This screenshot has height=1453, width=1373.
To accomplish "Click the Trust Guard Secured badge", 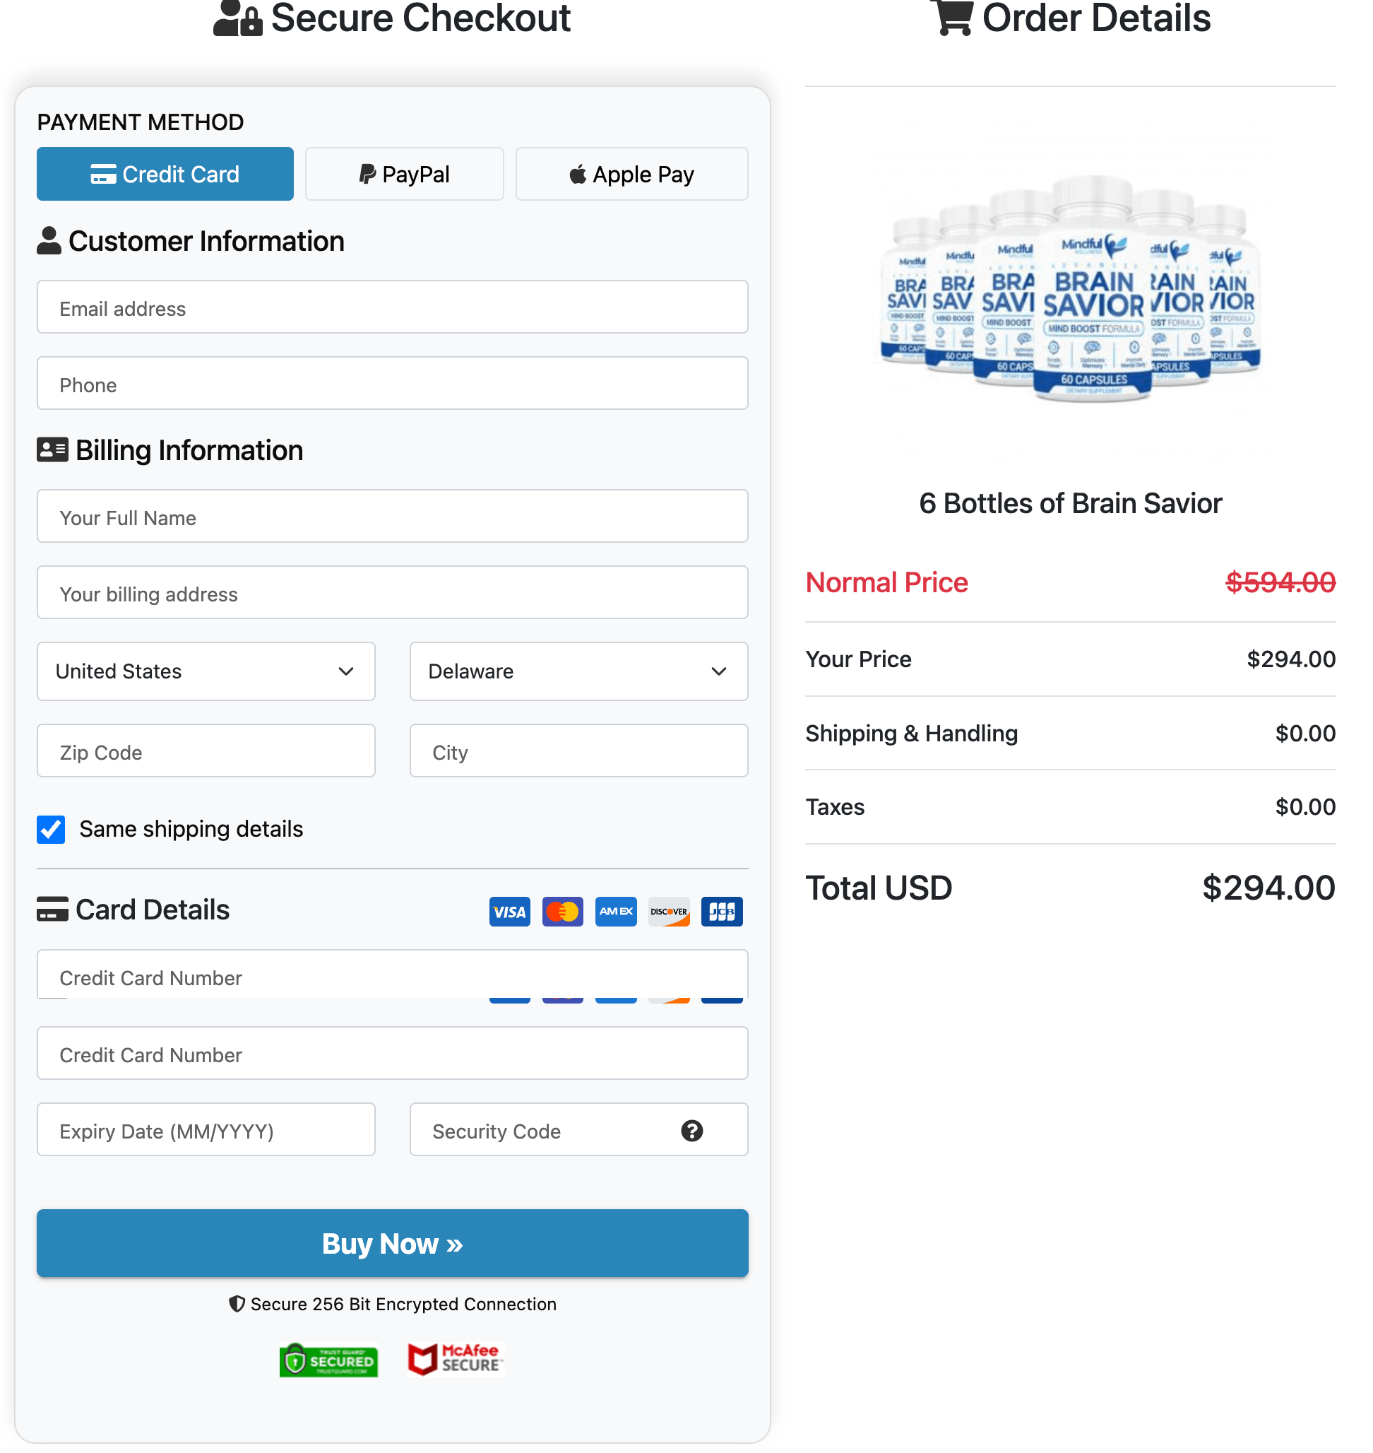I will [328, 1359].
